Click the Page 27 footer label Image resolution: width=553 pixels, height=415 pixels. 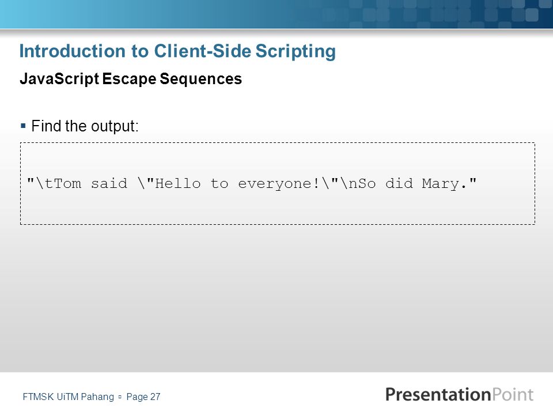(x=143, y=397)
